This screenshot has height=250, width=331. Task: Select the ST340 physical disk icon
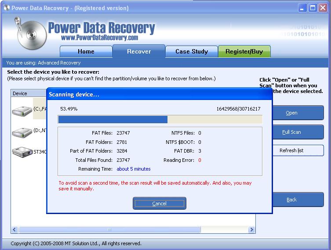click(x=22, y=152)
